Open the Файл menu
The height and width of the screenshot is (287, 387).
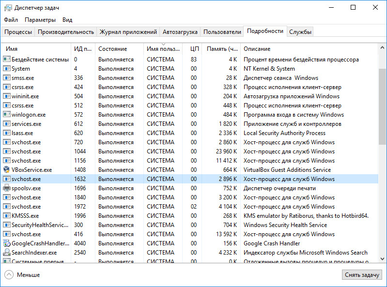click(x=11, y=20)
